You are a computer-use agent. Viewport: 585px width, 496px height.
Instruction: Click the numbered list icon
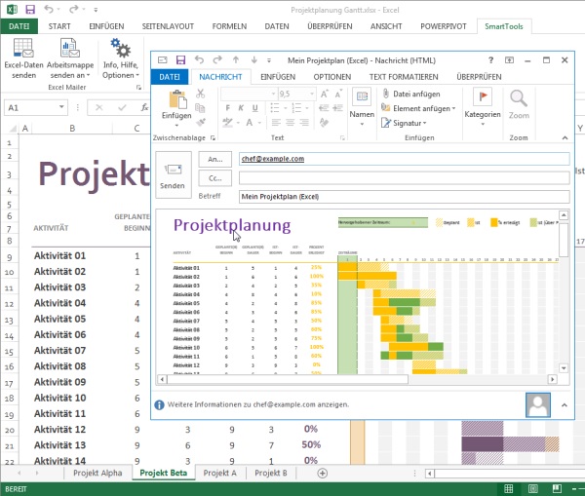[x=296, y=108]
